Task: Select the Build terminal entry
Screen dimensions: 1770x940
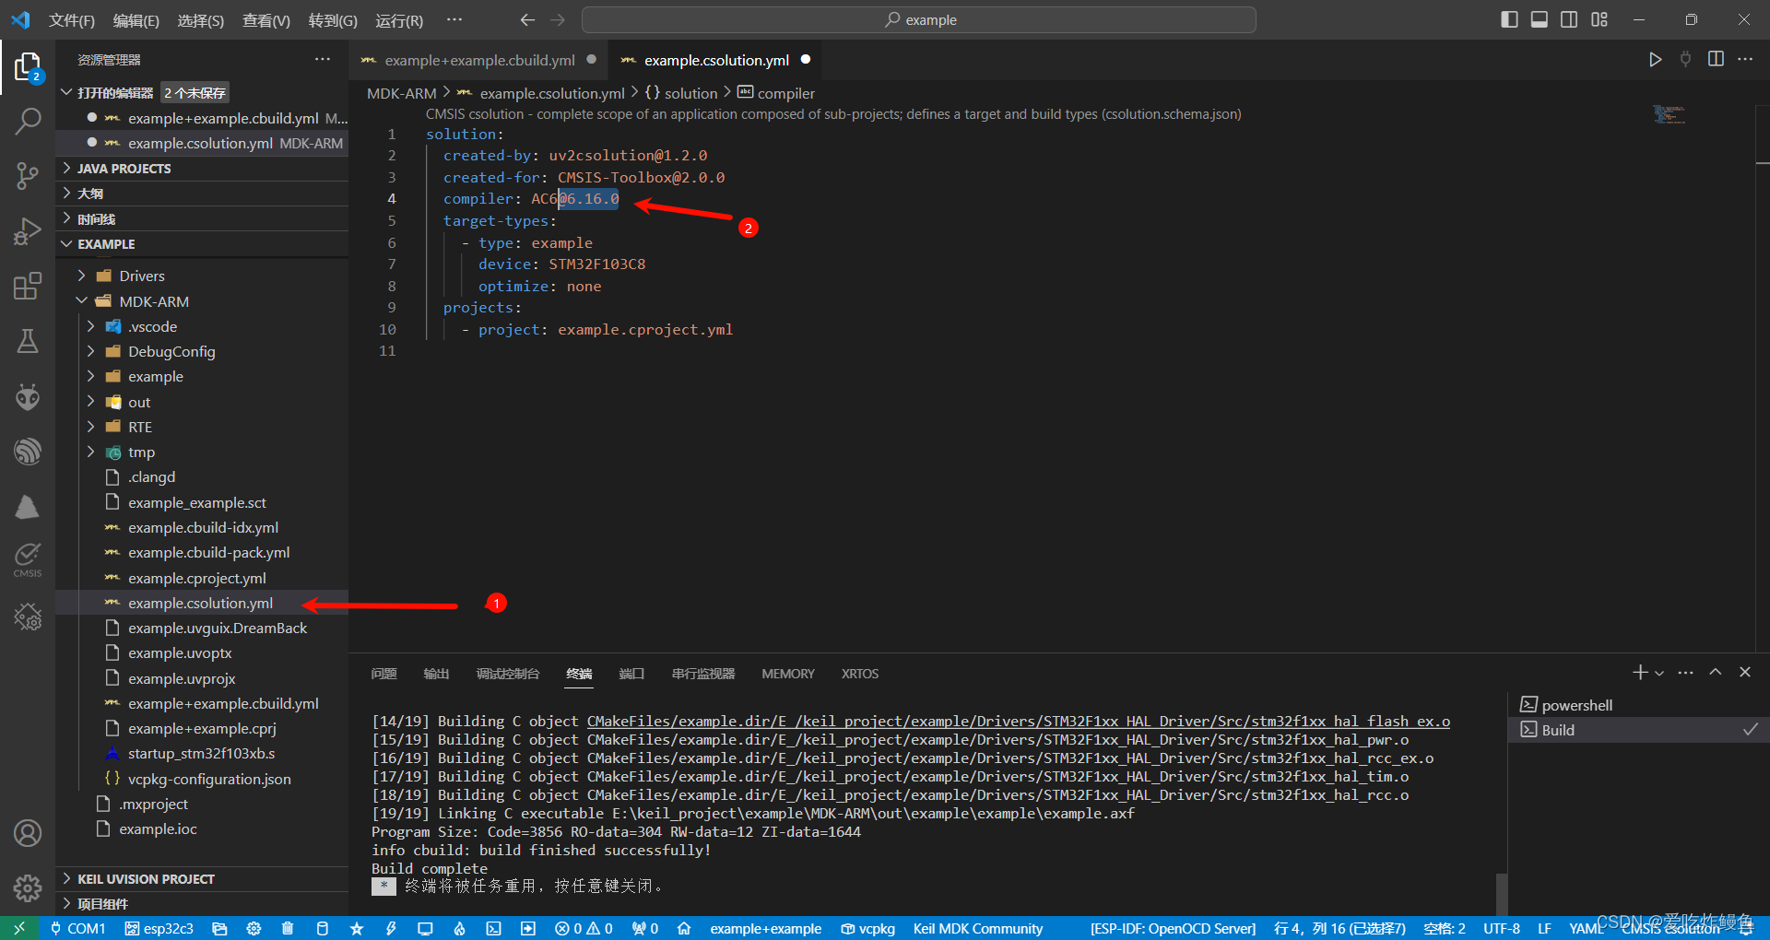Action: tap(1638, 730)
